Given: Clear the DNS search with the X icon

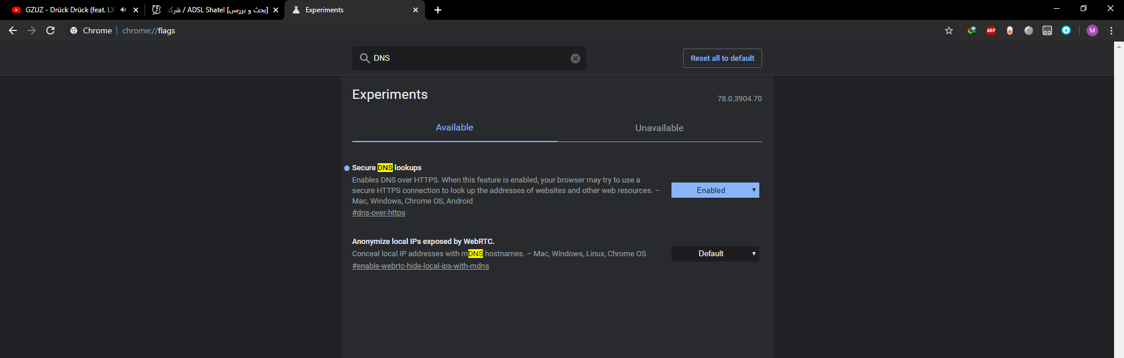Looking at the screenshot, I should (575, 58).
